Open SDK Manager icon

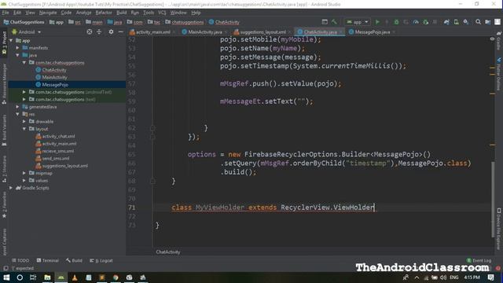(x=466, y=22)
